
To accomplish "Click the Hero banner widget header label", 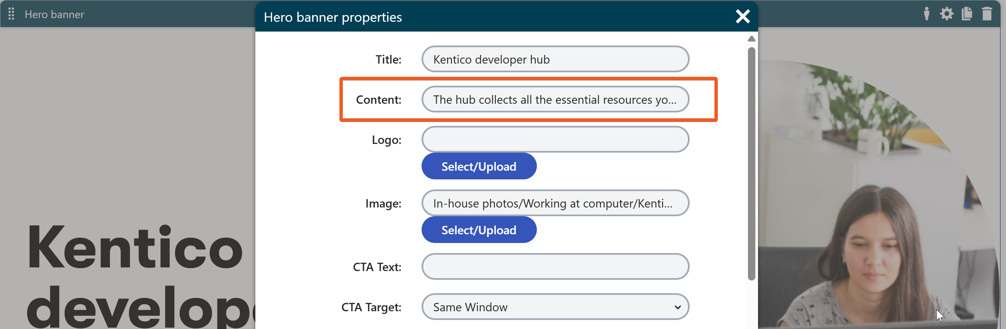I will click(x=54, y=14).
